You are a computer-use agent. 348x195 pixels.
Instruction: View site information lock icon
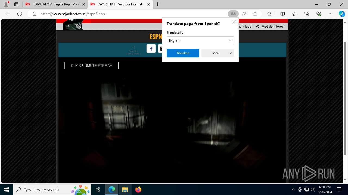click(34, 14)
